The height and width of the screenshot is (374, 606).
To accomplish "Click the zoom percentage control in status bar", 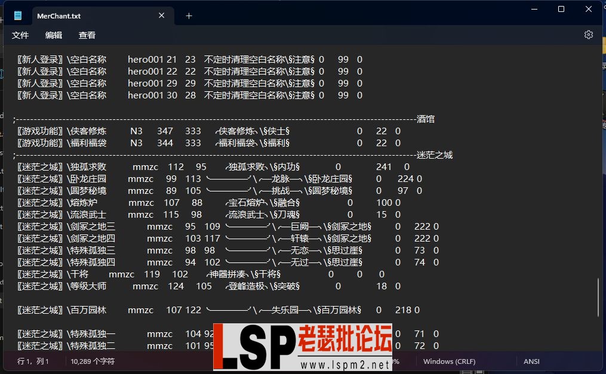I will click(x=391, y=361).
